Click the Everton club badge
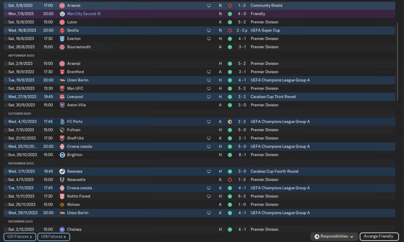Screen dimensions: 404x242 click(62, 39)
